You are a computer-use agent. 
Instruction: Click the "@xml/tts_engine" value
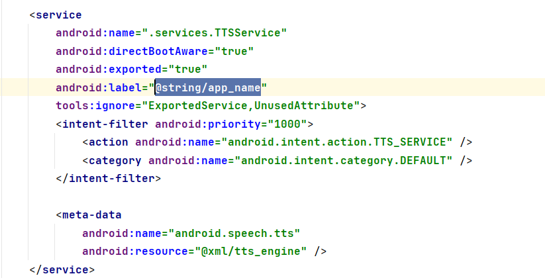point(250,251)
